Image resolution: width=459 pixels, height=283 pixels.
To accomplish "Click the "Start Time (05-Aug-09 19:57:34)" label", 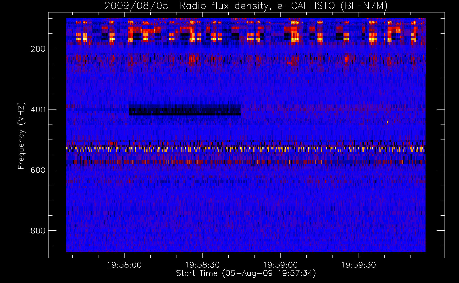I will tap(246, 273).
